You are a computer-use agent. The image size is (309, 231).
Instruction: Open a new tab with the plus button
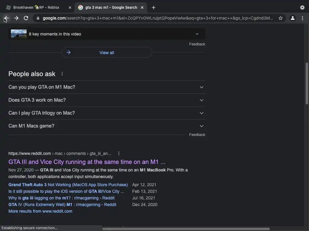point(154,8)
